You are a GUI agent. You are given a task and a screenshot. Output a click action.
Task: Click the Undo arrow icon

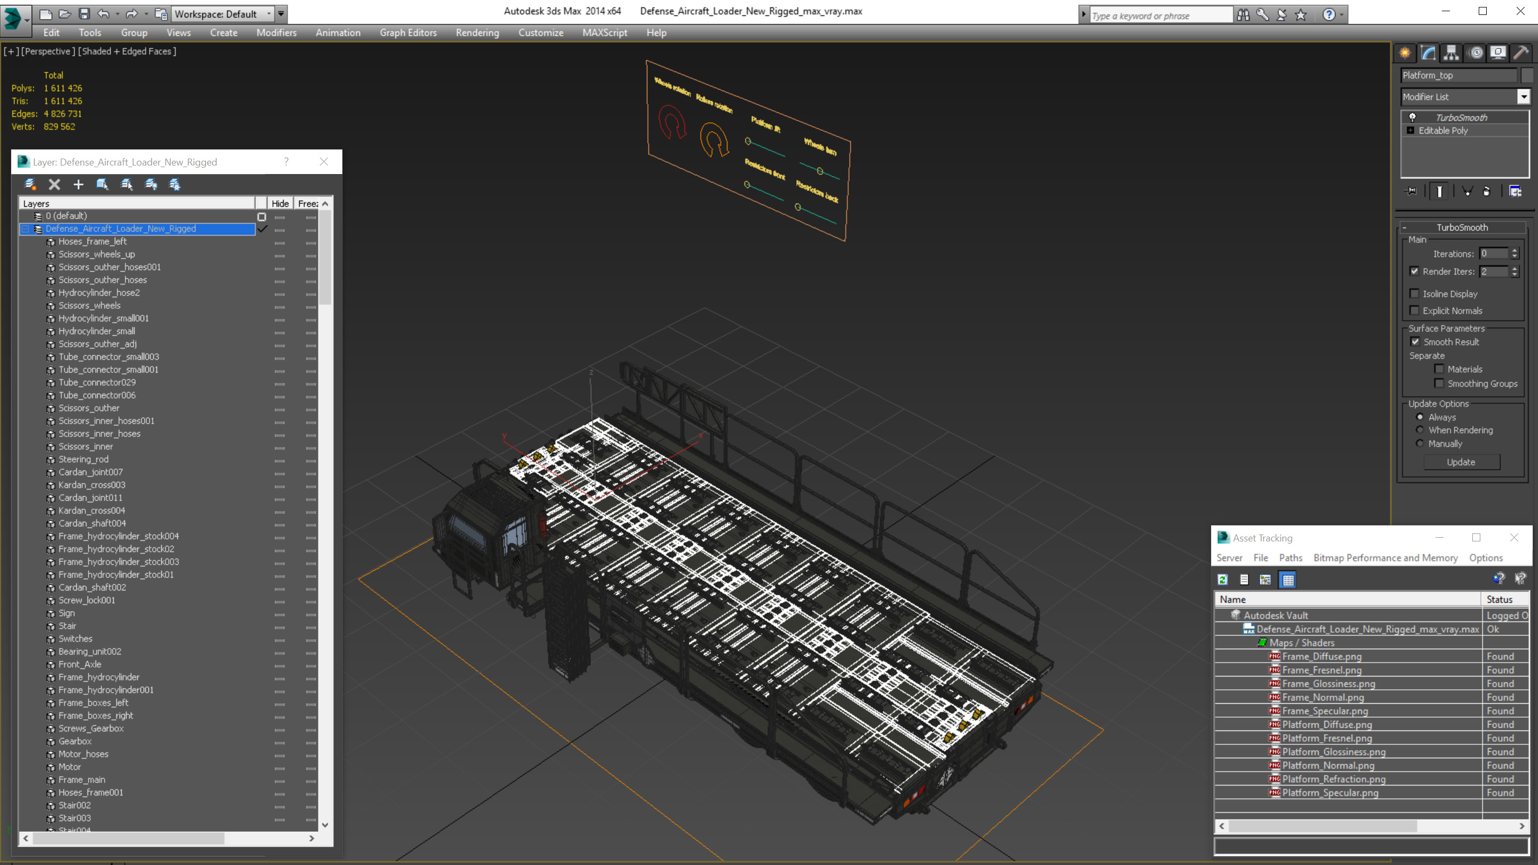(x=103, y=13)
